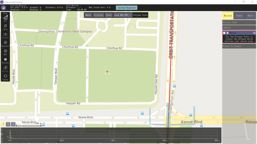Viewport: 257px width, 144px height.
Task: Select the ROI tool
Action: point(5,52)
